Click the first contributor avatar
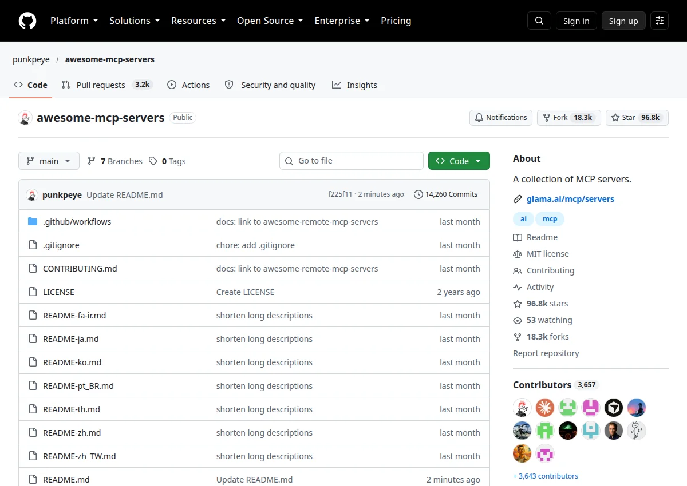The image size is (687, 486). coord(522,408)
